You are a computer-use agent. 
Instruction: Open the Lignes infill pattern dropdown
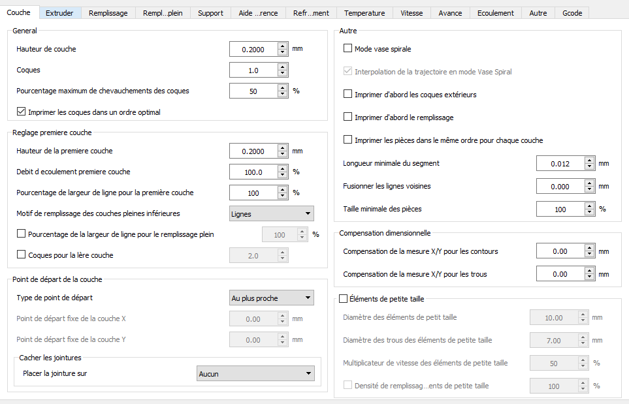(x=272, y=213)
